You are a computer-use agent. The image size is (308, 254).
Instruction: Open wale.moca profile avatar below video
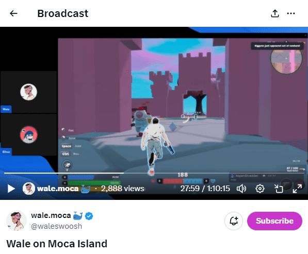[x=17, y=221]
